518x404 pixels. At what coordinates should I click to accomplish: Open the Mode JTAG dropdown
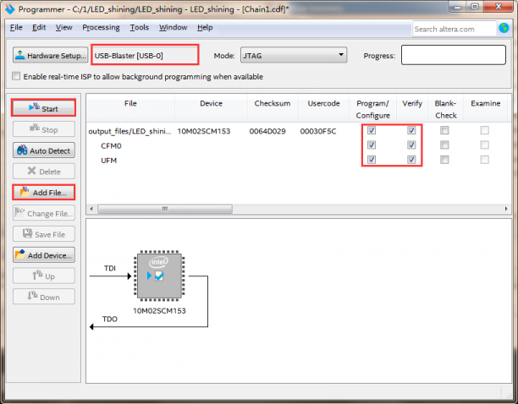pos(294,55)
